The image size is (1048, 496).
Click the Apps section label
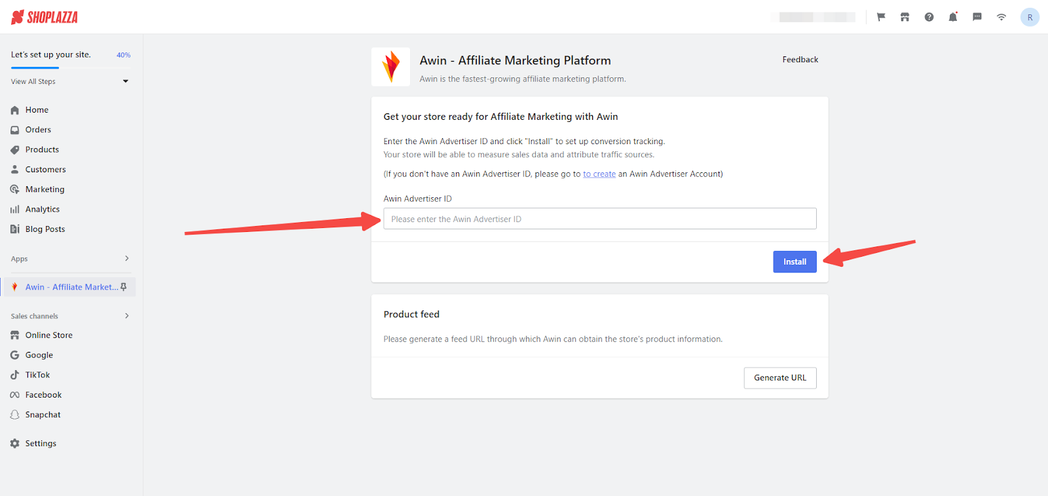[x=19, y=259]
